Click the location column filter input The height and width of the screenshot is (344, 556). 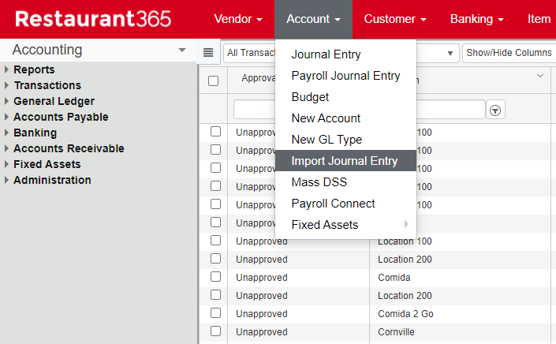click(450, 109)
